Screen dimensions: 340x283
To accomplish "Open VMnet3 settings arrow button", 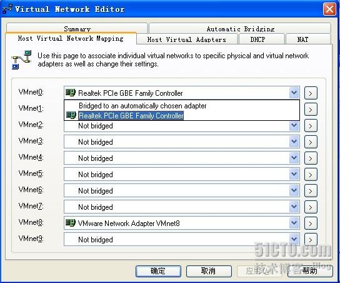I will (x=311, y=142).
